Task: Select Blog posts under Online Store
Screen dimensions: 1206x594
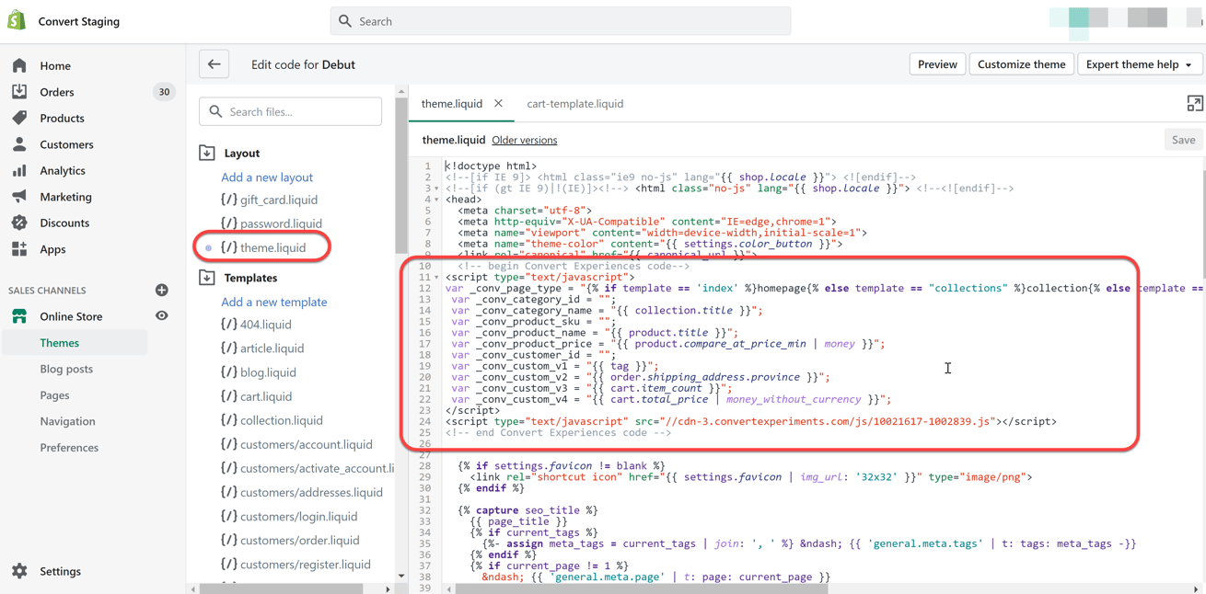Action: (x=67, y=367)
